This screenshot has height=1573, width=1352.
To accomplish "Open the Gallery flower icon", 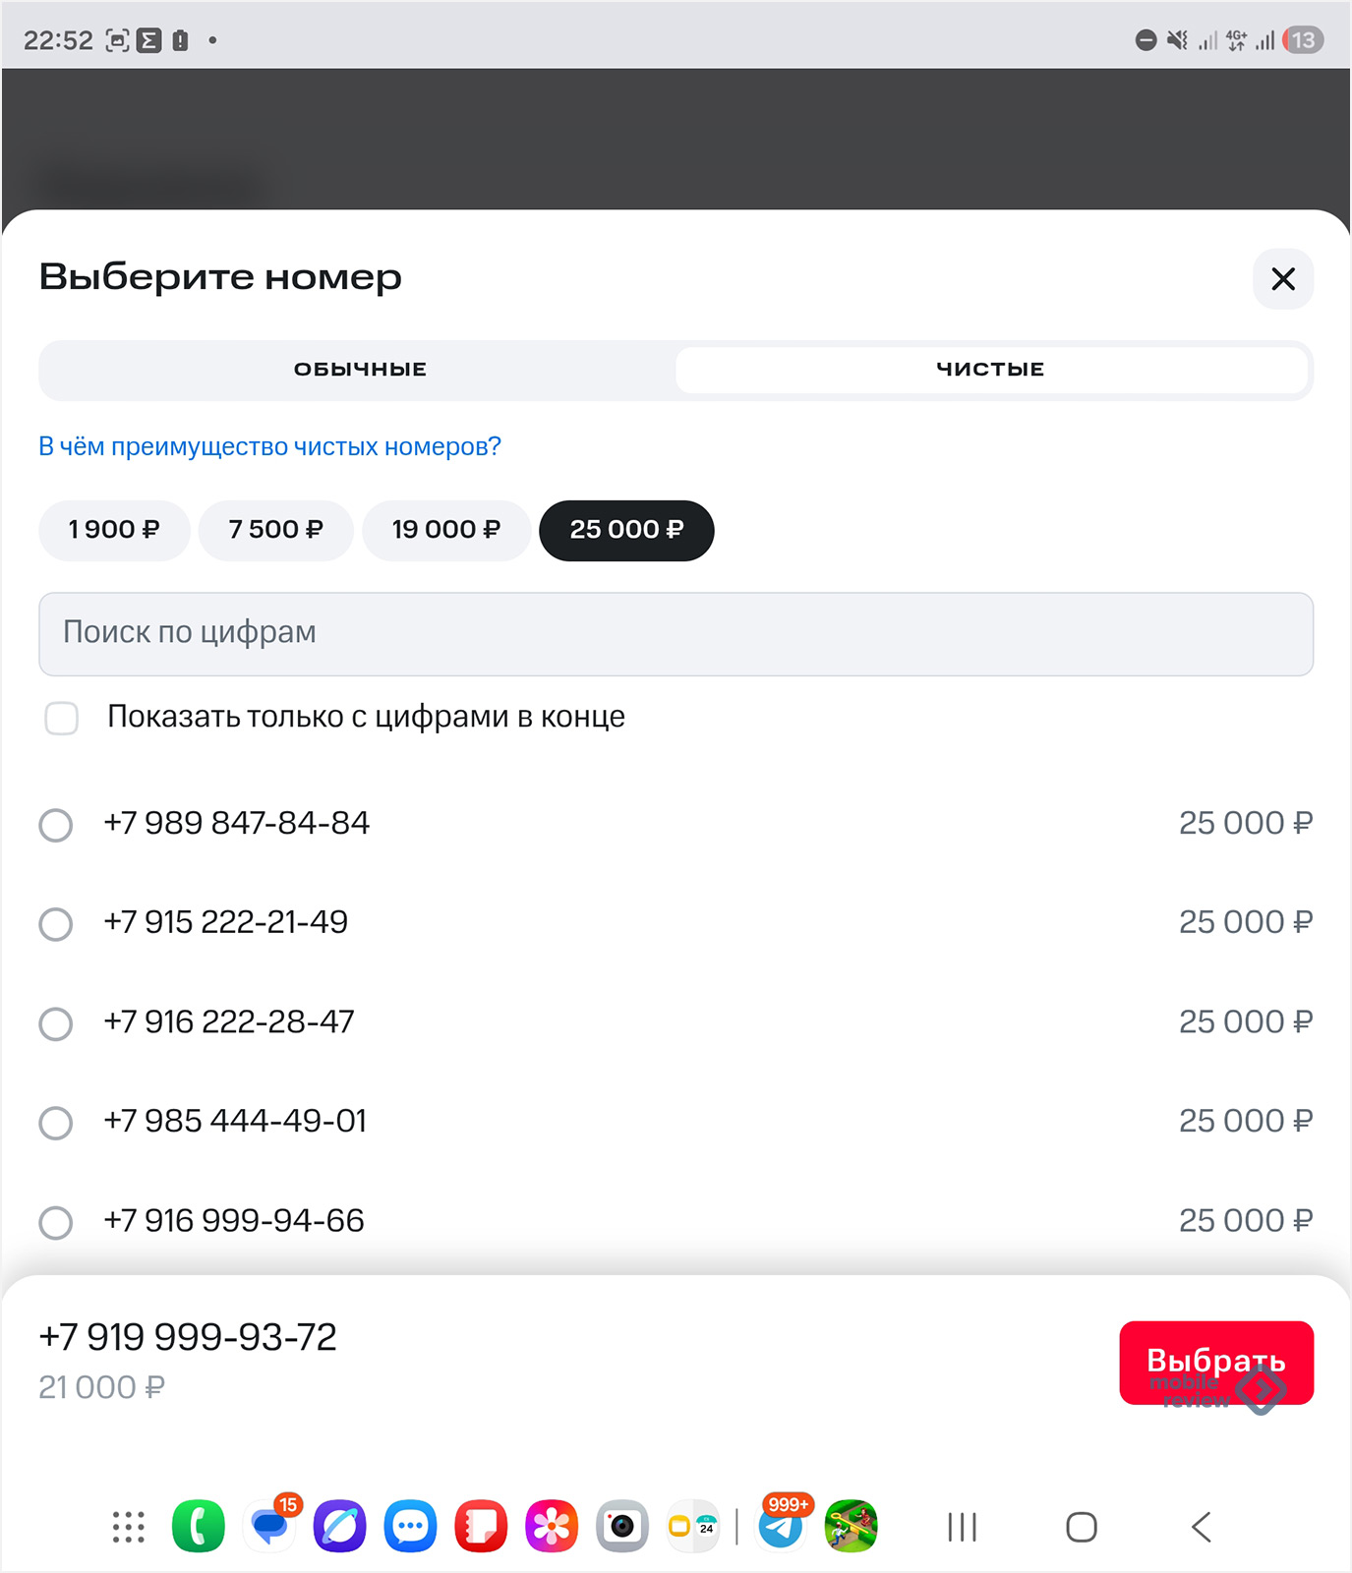I will pyautogui.click(x=551, y=1527).
